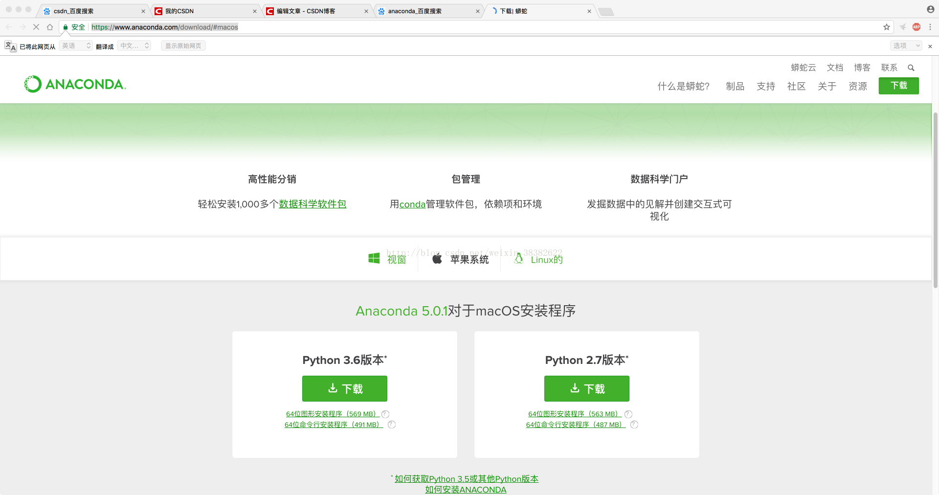The image size is (939, 495).
Task: Open a new browser tab
Action: (x=606, y=12)
